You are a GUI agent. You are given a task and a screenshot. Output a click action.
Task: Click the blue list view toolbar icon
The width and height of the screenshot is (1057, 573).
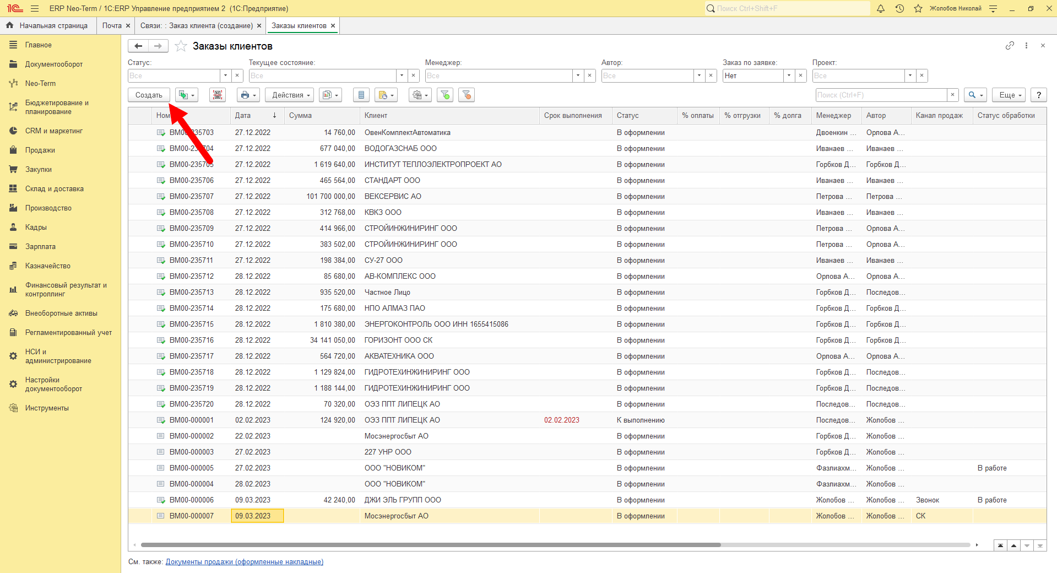point(361,95)
